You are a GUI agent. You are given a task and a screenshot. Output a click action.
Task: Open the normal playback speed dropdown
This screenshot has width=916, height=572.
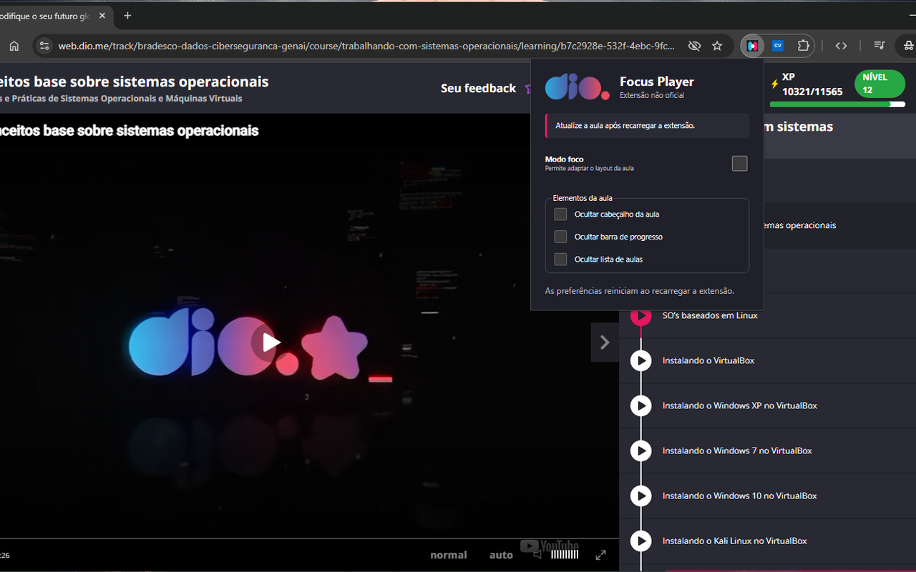[x=449, y=555]
